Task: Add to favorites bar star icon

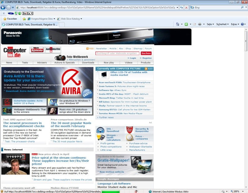Action: click(x=24, y=19)
